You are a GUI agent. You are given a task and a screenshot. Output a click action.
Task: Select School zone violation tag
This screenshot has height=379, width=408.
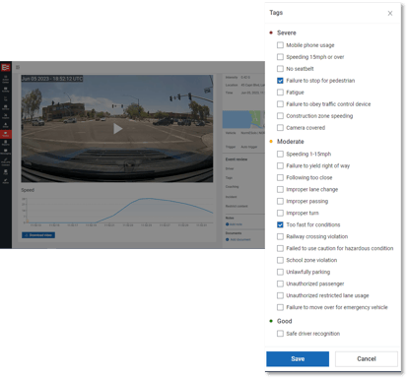point(280,261)
